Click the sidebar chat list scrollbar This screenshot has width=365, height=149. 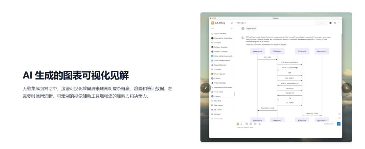point(234,94)
